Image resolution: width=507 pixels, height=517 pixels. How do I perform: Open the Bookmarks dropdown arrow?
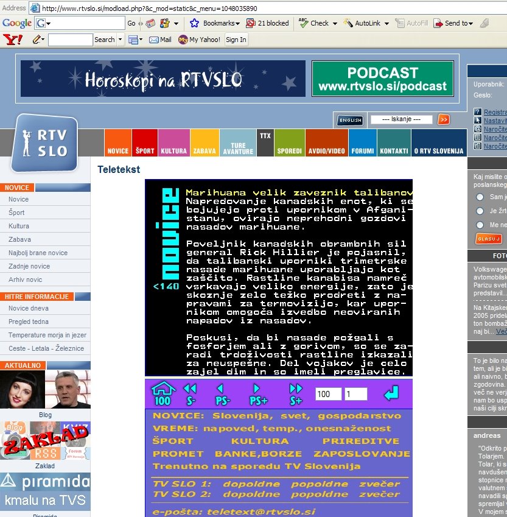click(237, 23)
